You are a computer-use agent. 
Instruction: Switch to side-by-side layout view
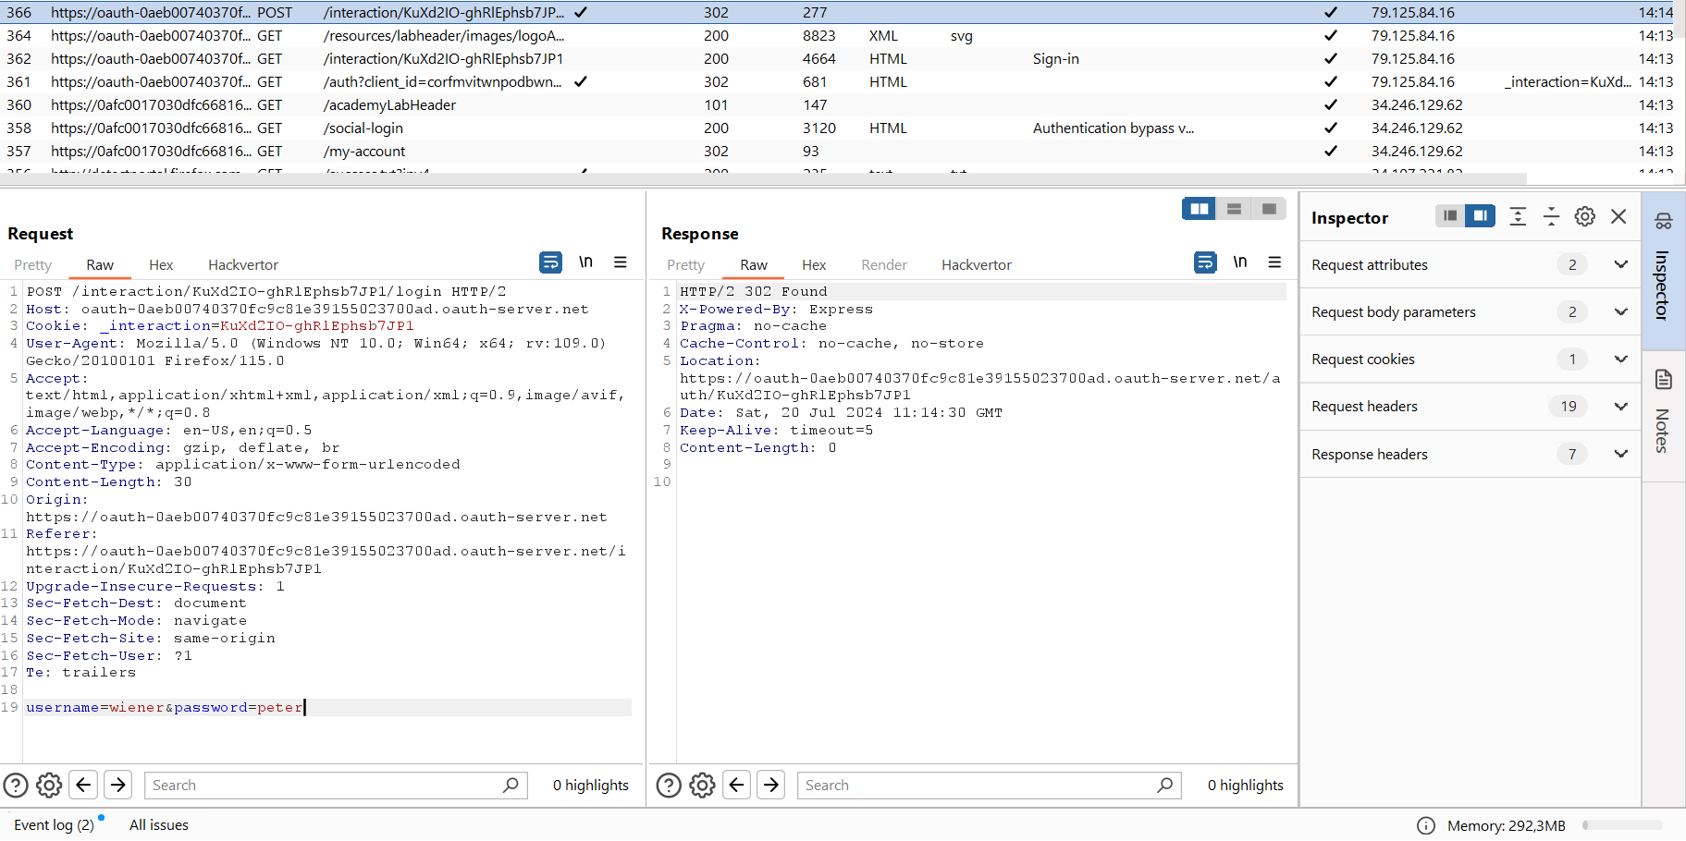pyautogui.click(x=1200, y=209)
